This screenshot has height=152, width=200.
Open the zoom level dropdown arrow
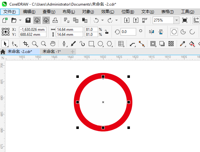point(177,20)
